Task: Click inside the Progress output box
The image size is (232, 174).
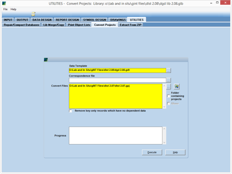Action: [x=115, y=136]
